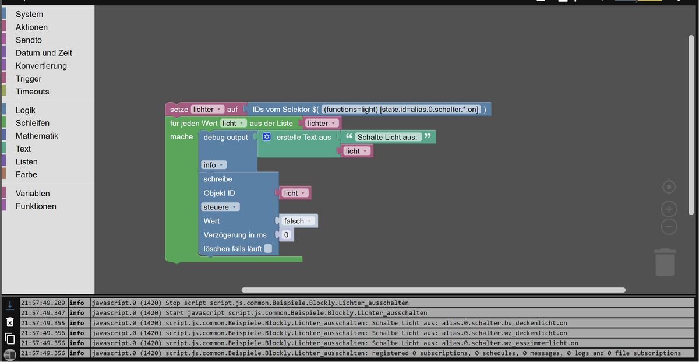Click 'info' in the registered subscriptions row
This screenshot has width=699, height=362.
click(x=77, y=353)
